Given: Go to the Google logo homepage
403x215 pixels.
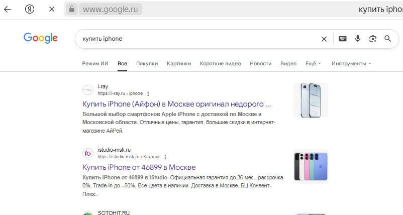Looking at the screenshot, I should tap(41, 38).
